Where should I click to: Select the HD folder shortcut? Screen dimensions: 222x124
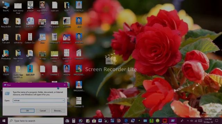[30, 54]
